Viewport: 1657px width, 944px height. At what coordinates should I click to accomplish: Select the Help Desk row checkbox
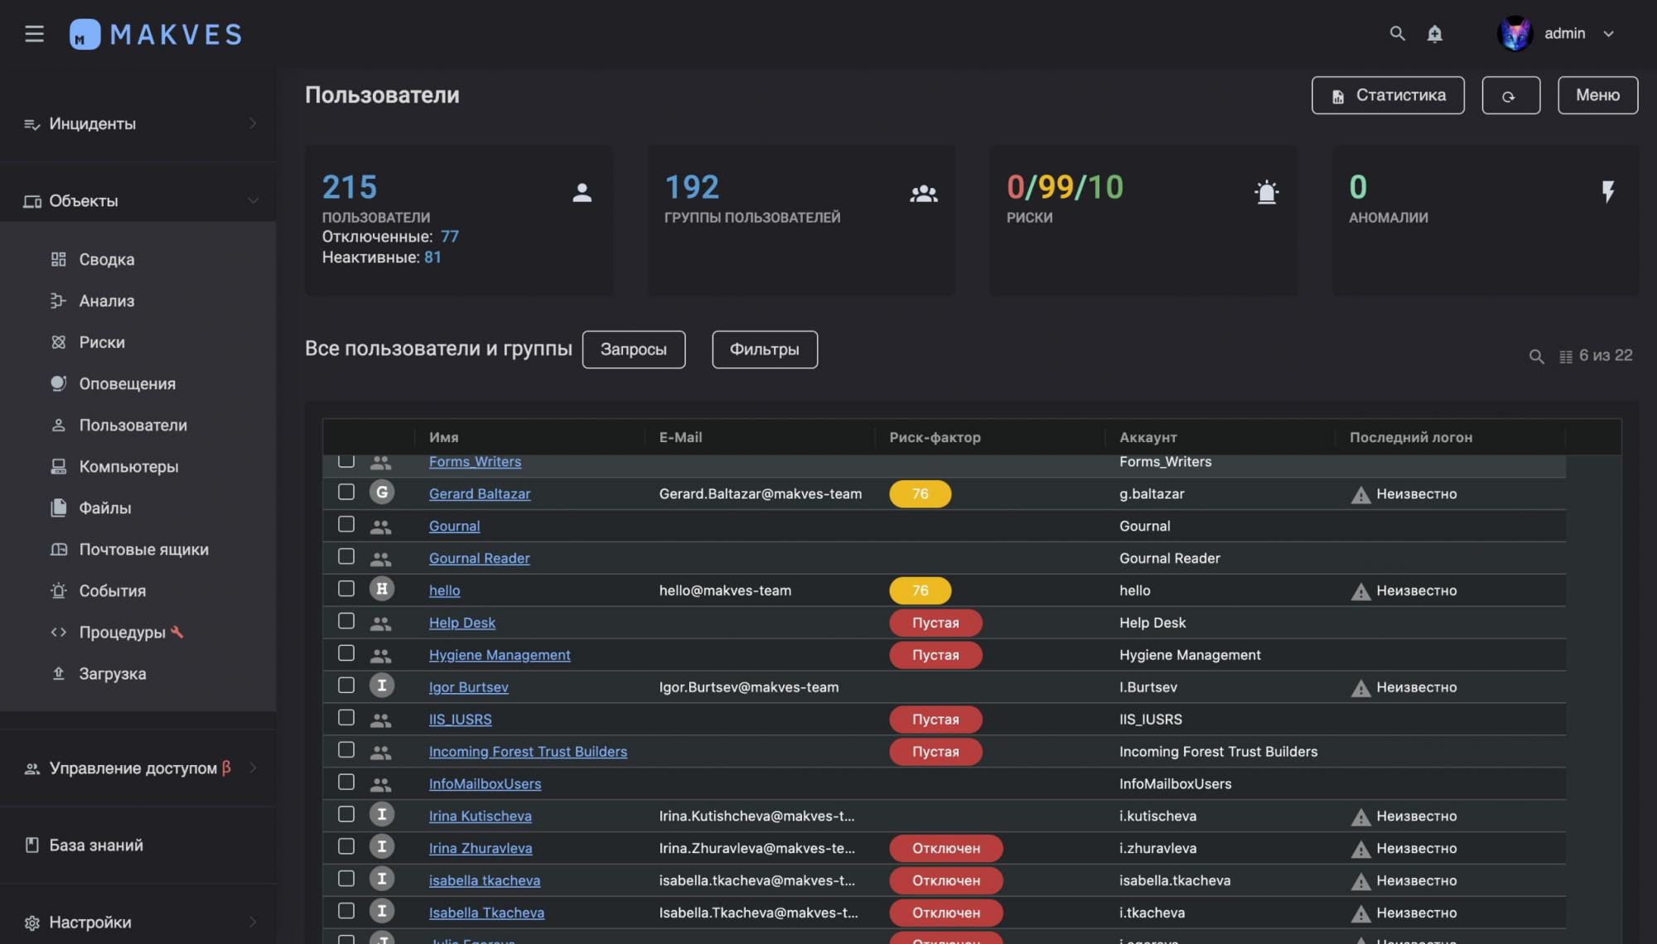click(346, 622)
